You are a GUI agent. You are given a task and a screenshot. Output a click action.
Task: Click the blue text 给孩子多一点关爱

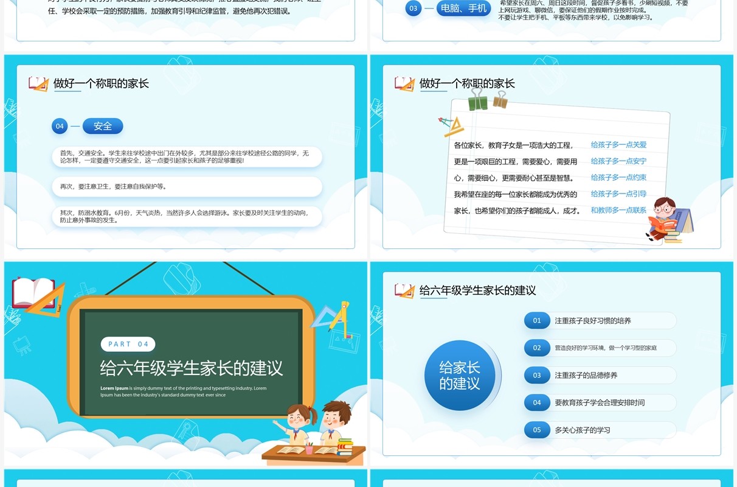pyautogui.click(x=618, y=145)
